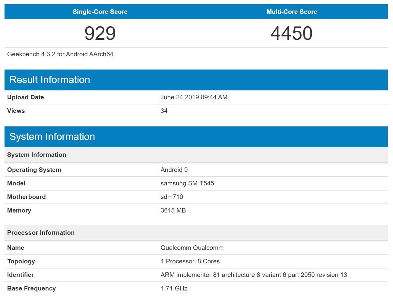Select the Qualcomm Qualcomm processor name
This screenshot has width=393, height=298.
click(192, 248)
